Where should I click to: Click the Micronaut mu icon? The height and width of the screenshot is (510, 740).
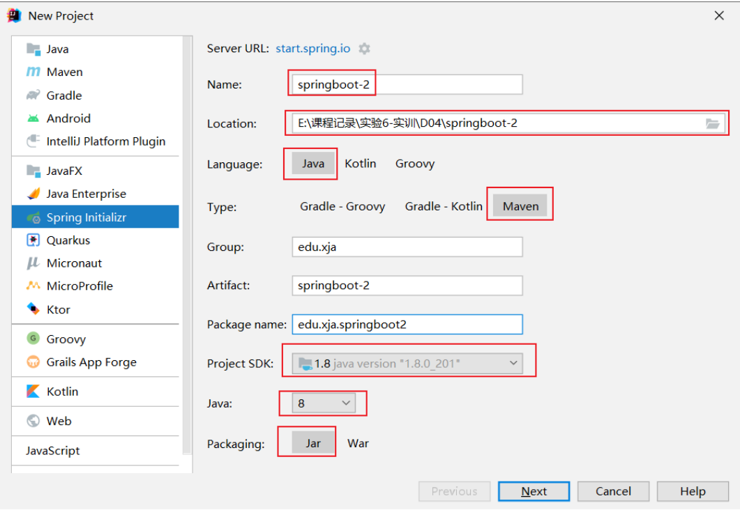click(33, 263)
